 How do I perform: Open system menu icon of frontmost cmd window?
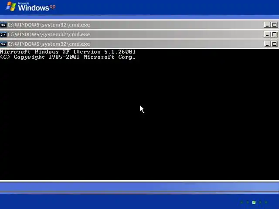click(x=3, y=44)
